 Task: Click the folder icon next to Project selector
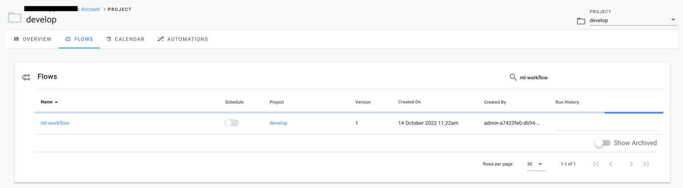coord(581,21)
